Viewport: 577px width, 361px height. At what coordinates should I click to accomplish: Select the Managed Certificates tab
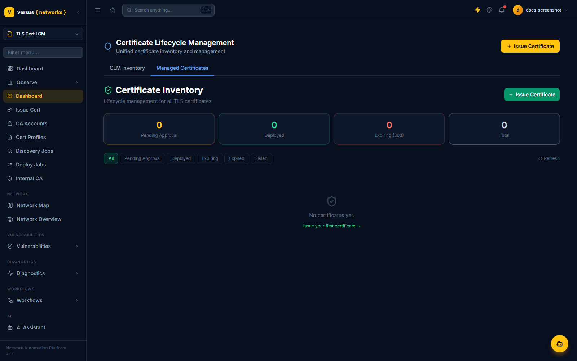coord(182,68)
